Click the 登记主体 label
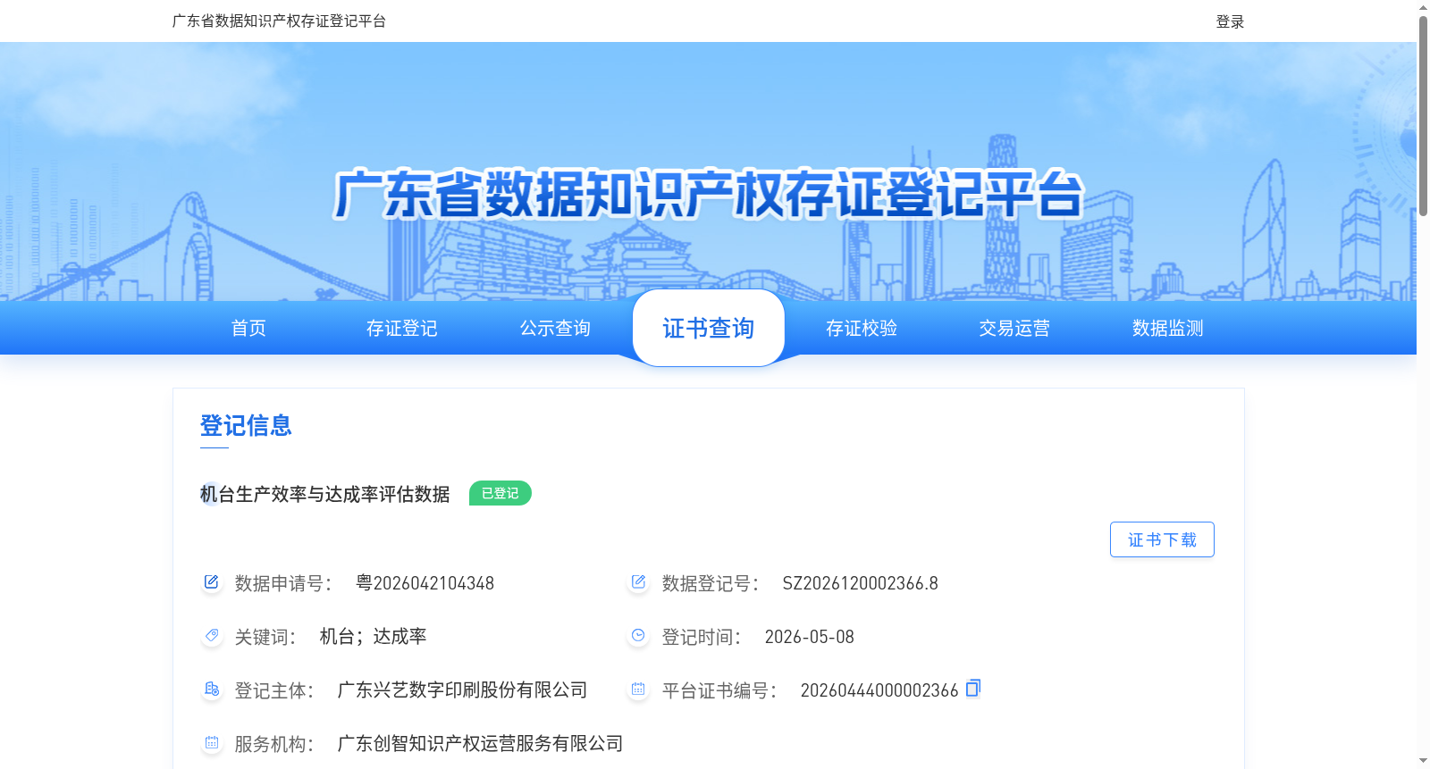The image size is (1430, 769). (274, 690)
